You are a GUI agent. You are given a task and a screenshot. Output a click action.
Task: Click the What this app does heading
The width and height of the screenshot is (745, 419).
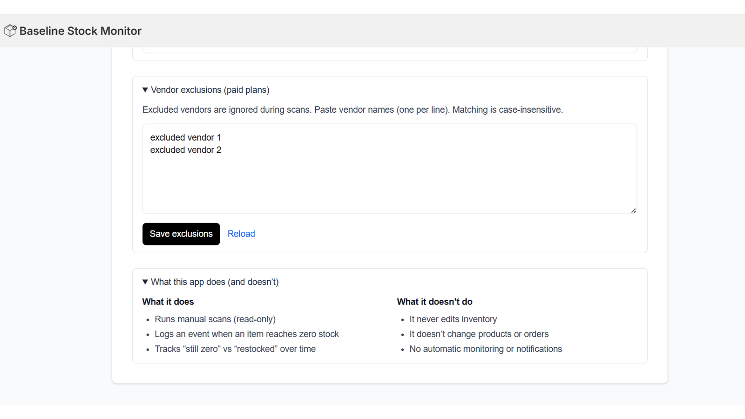(215, 282)
